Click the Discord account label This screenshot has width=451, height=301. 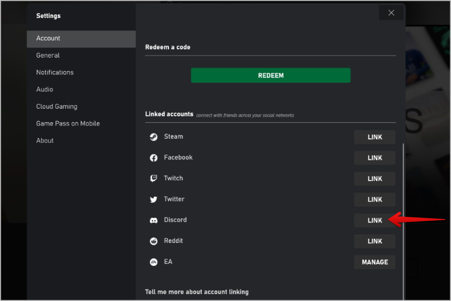click(175, 220)
